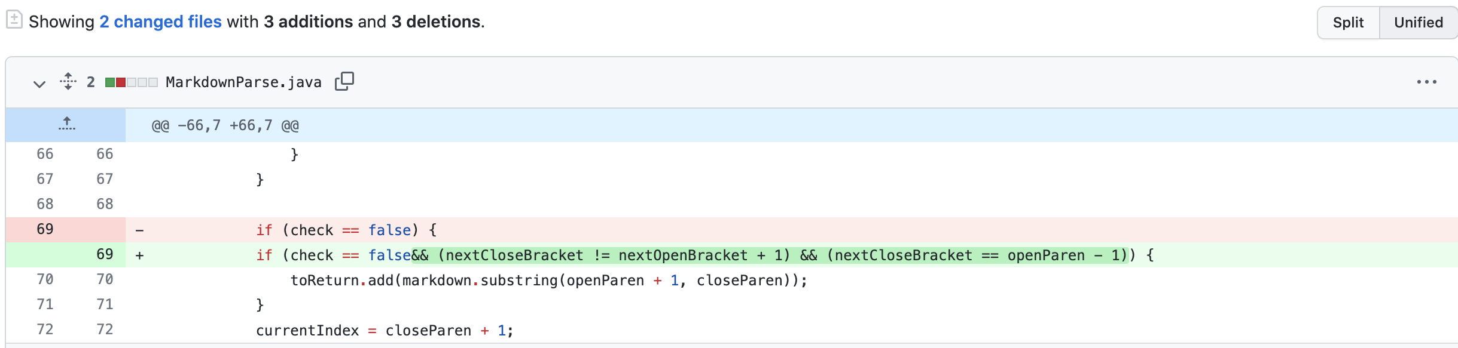Select deleted line number 69

45,229
